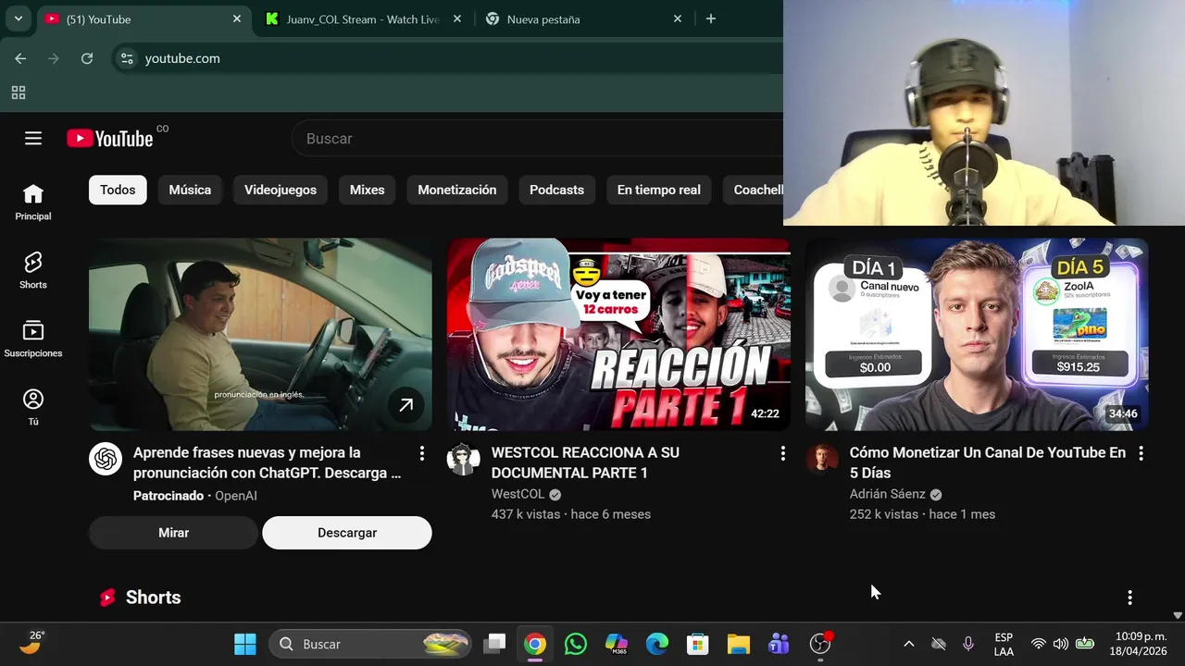
Task: Click the OpenAI channel avatar
Action: (106, 459)
